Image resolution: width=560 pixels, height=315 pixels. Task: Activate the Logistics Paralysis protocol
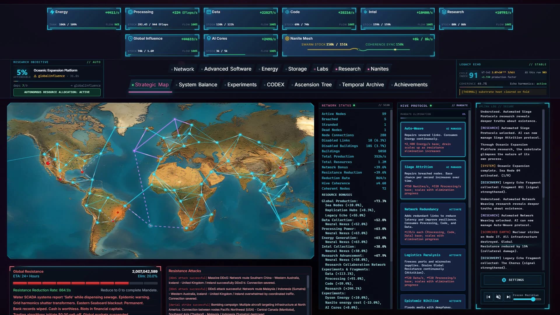[455, 255]
